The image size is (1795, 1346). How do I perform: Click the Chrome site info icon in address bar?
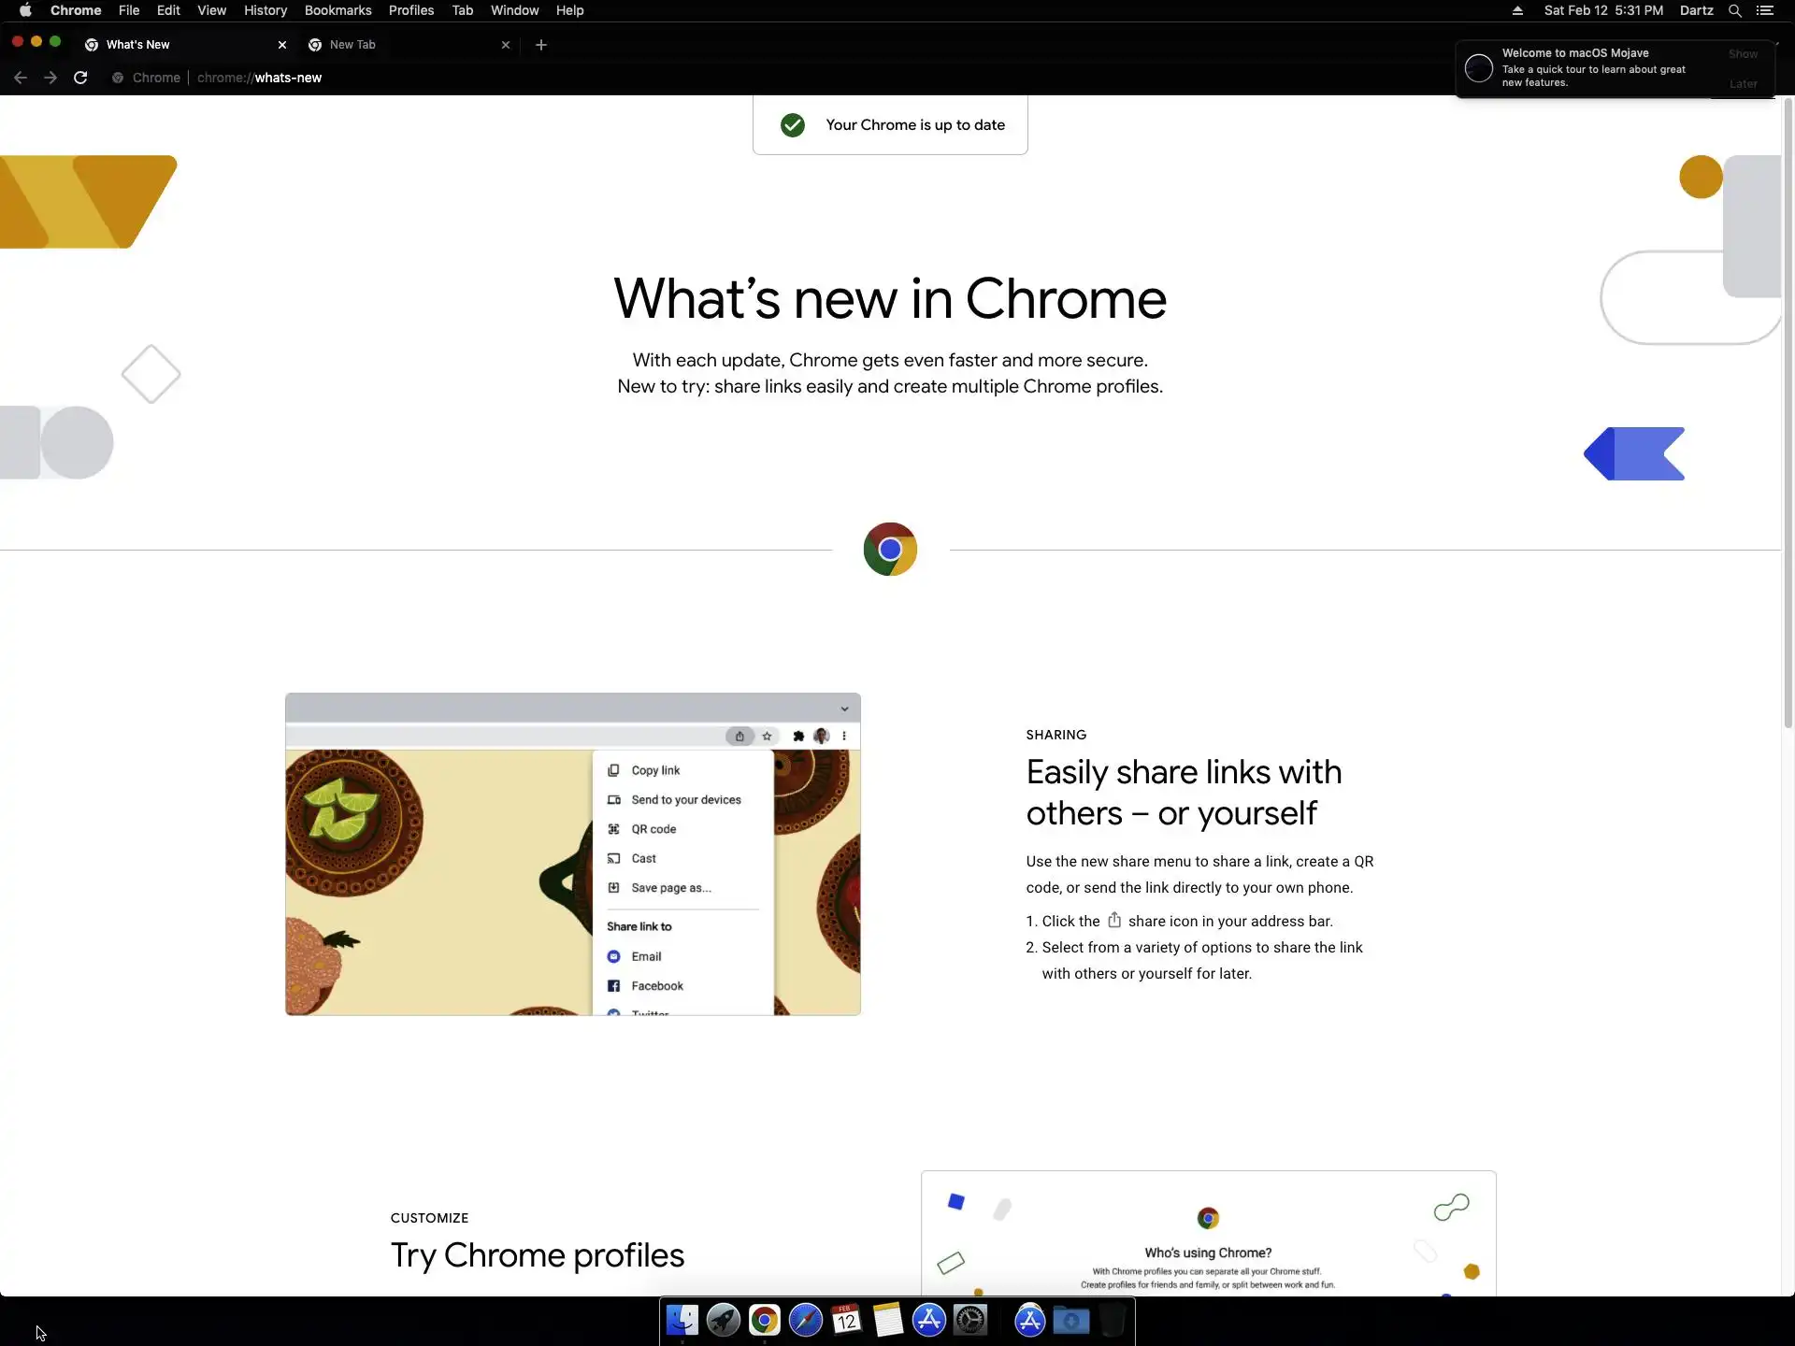pos(118,78)
